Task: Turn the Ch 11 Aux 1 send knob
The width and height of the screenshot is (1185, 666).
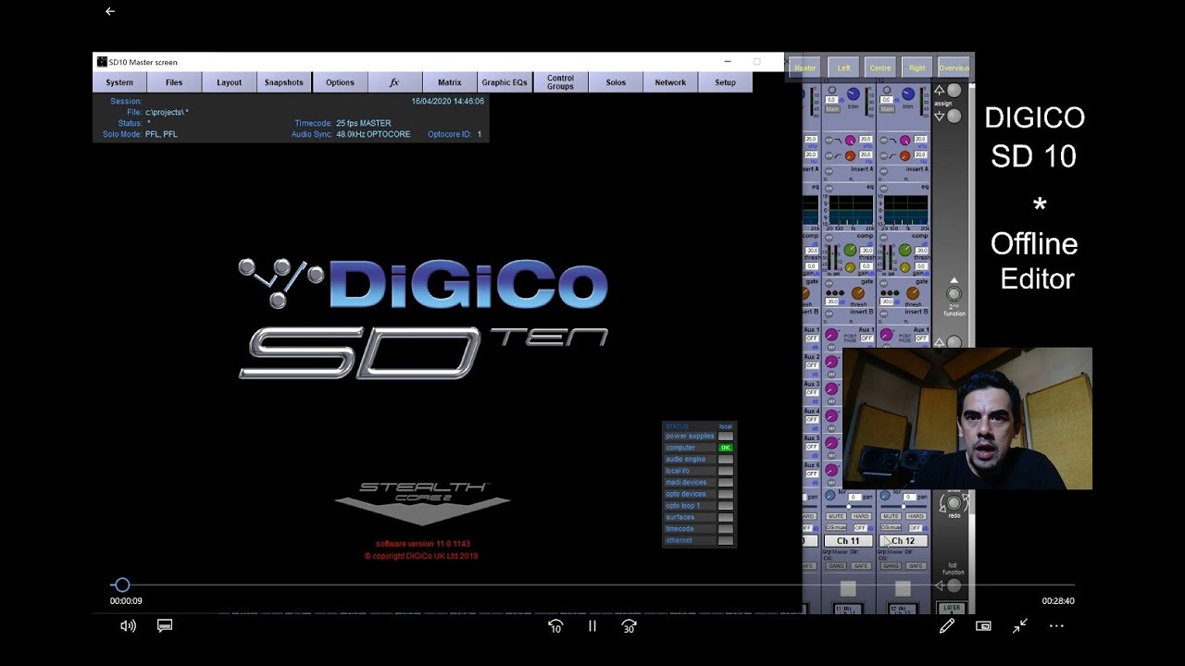Action: [x=831, y=334]
